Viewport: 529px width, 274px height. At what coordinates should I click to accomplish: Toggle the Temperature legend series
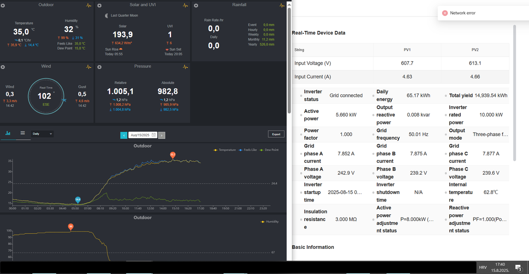224,150
